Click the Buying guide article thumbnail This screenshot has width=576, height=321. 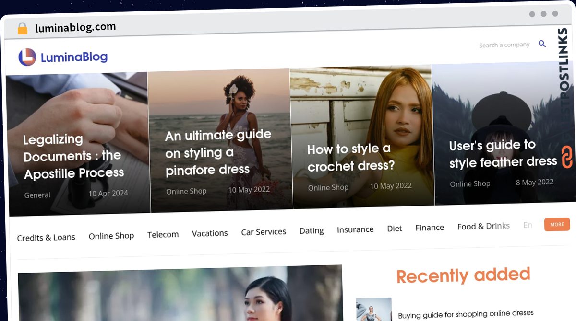(x=373, y=310)
